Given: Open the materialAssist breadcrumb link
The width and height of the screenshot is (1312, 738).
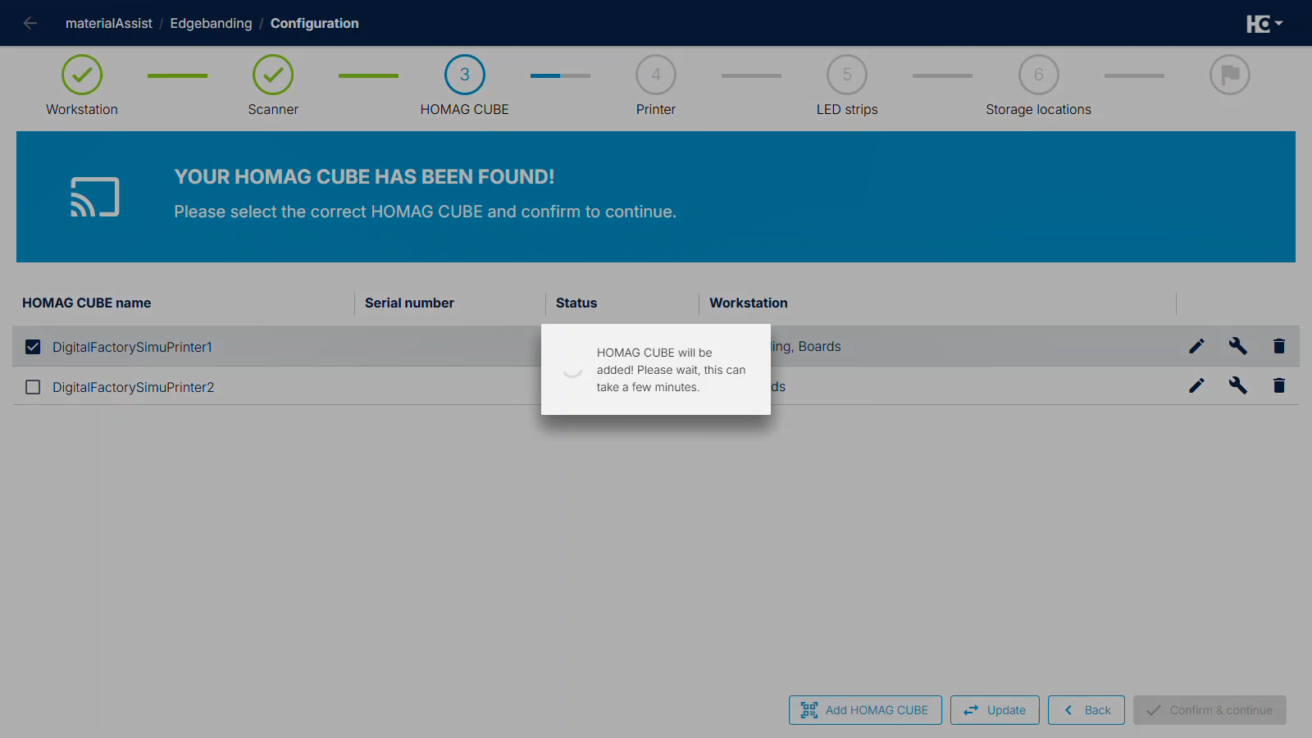Looking at the screenshot, I should [x=109, y=23].
